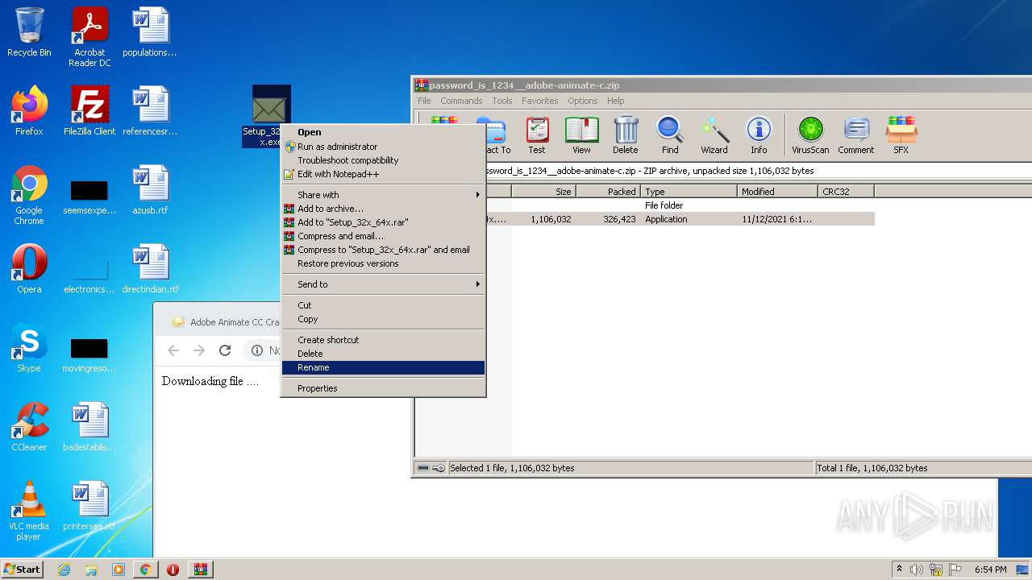Select the Opera desktop shortcut
1032x580 pixels.
(29, 269)
